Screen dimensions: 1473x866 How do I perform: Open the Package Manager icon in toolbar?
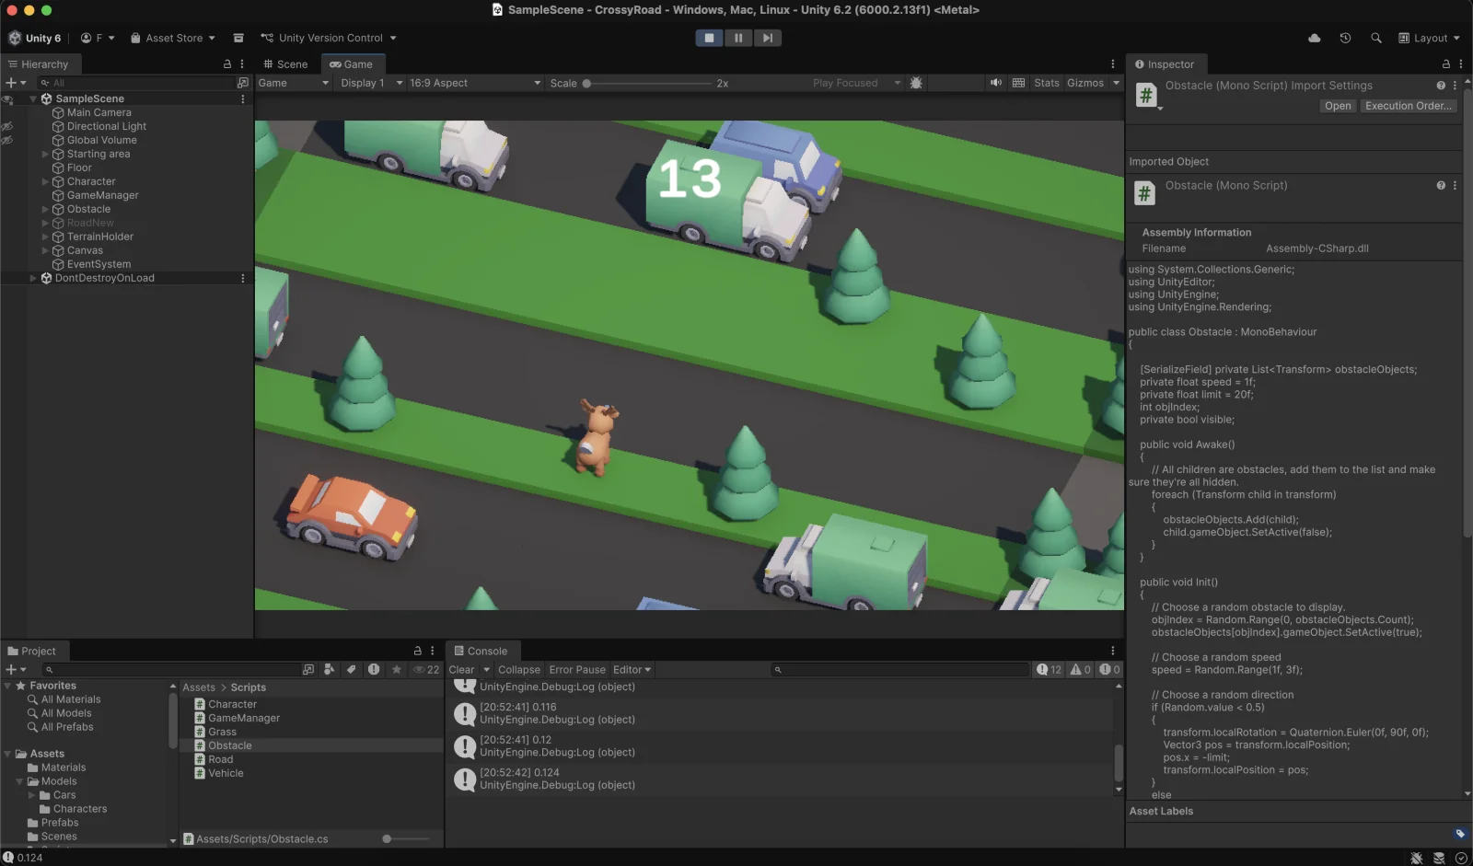238,38
